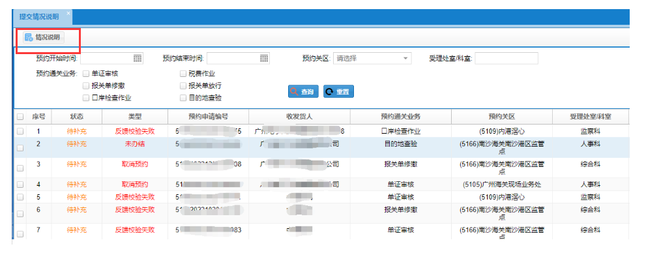Select the checkbox for row 4
The width and height of the screenshot is (646, 253).
20,185
